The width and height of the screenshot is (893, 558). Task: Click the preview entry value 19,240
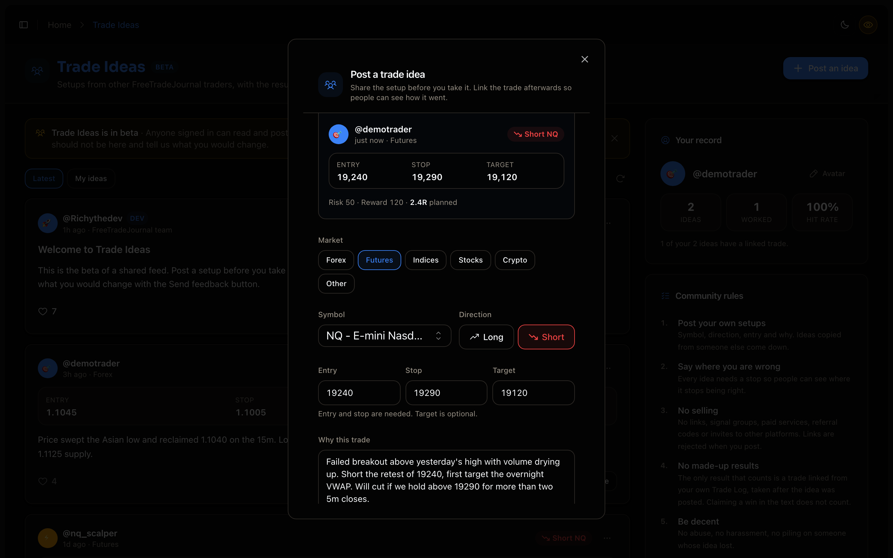tap(353, 177)
